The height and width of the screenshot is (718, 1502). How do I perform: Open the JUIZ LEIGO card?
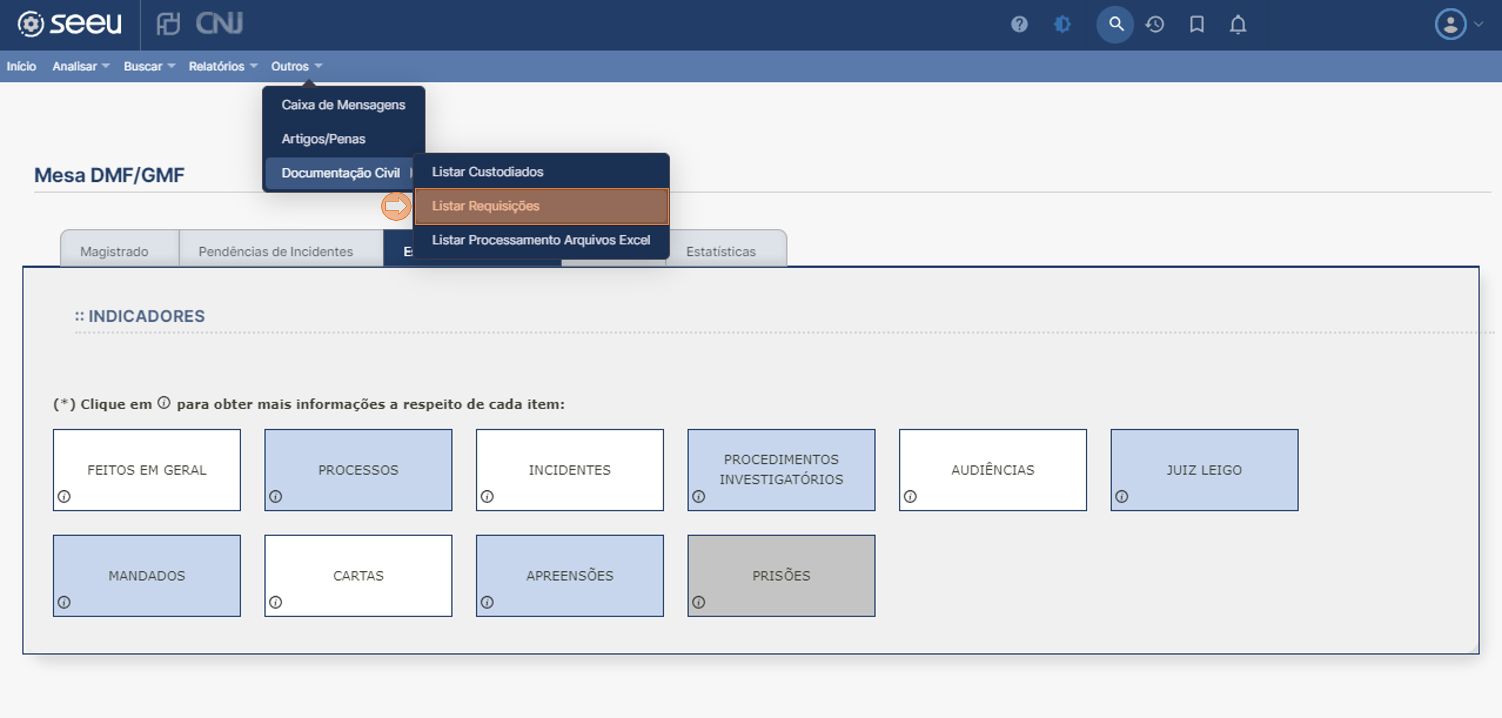point(1205,470)
